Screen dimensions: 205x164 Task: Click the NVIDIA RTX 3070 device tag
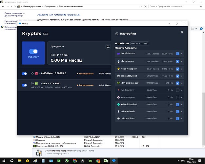click(x=139, y=43)
